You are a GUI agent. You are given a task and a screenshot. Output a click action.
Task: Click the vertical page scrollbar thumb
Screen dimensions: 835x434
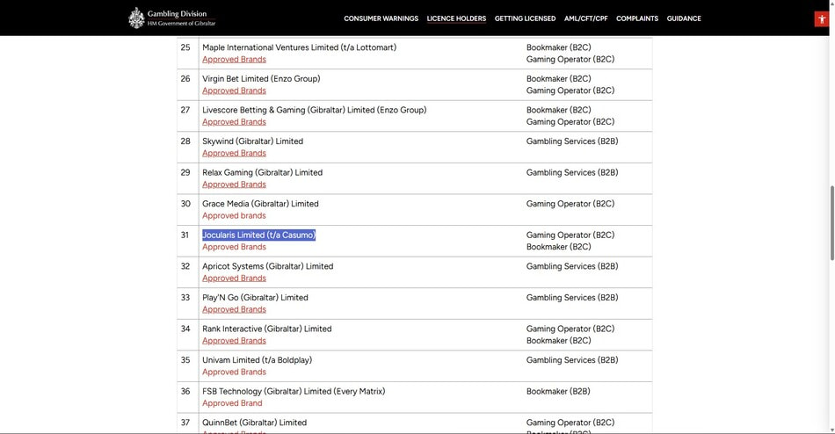coord(831,222)
